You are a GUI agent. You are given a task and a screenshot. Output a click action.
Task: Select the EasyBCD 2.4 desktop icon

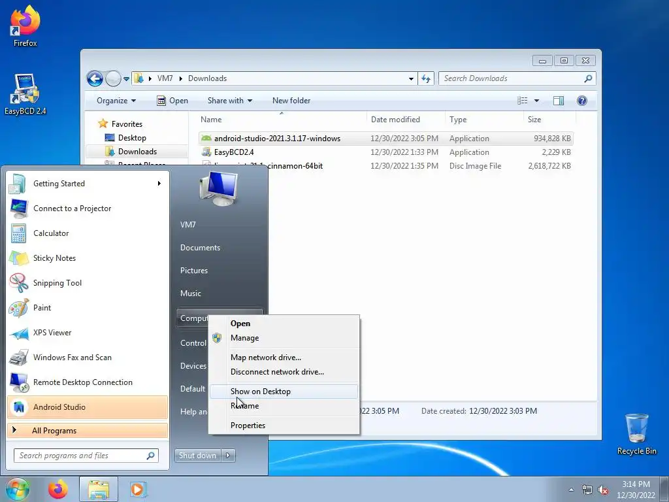(25, 94)
